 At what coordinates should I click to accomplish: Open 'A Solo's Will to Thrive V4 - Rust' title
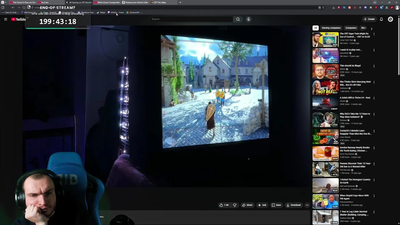(355, 98)
